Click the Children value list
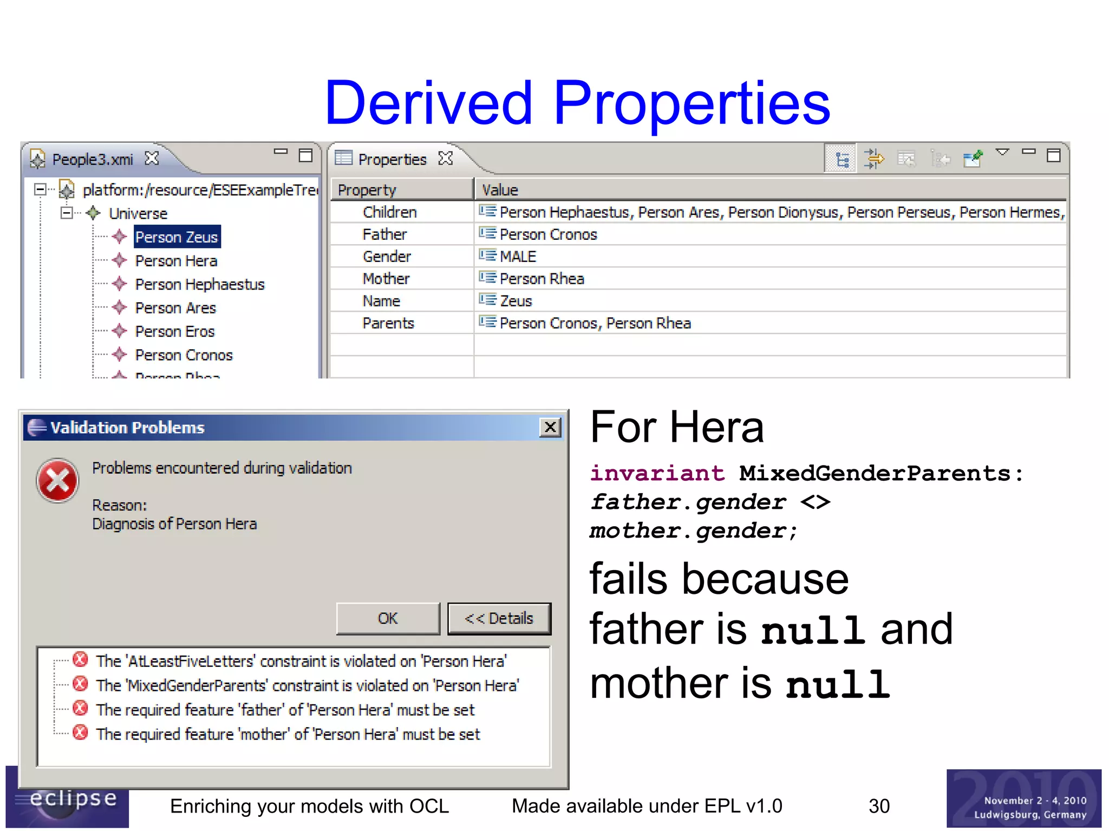The width and height of the screenshot is (1109, 831). [782, 212]
